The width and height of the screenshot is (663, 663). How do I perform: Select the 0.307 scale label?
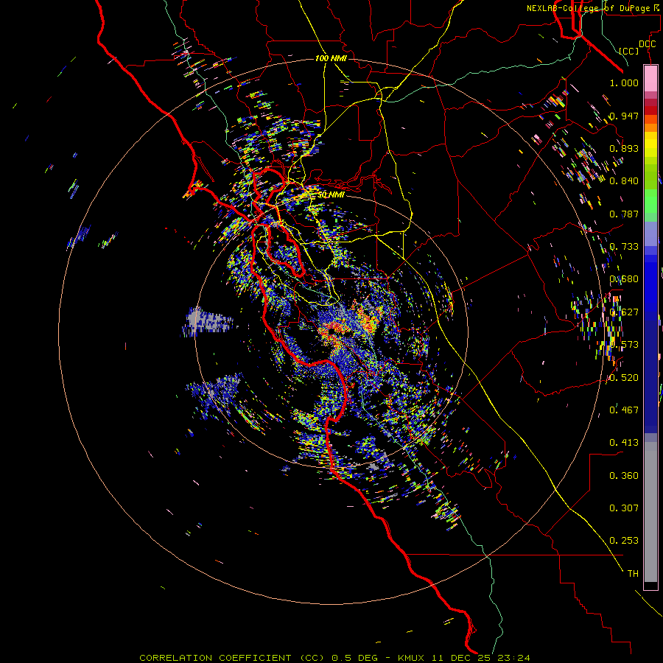coord(624,508)
